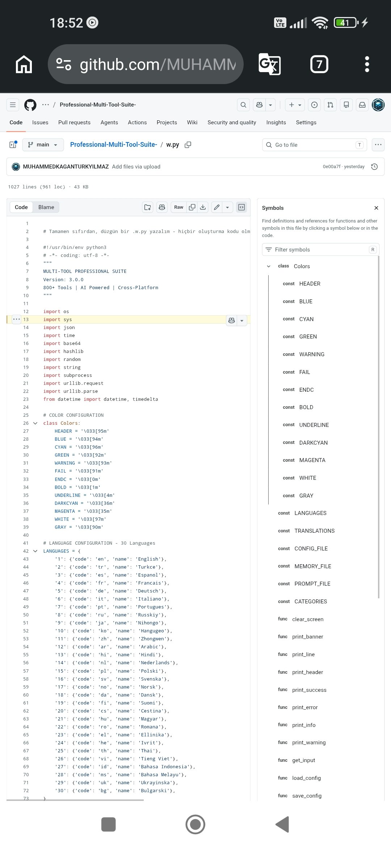Switch to Pull requests tab

tap(74, 122)
